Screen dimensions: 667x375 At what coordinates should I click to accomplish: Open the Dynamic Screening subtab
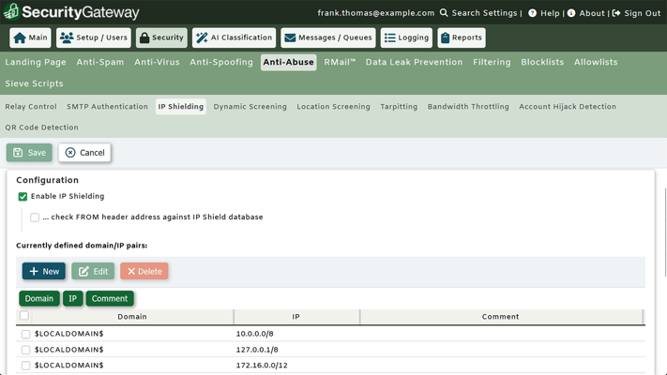pos(250,107)
